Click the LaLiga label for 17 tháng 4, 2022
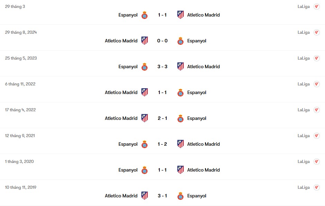This screenshot has width=325, height=206. (304, 110)
